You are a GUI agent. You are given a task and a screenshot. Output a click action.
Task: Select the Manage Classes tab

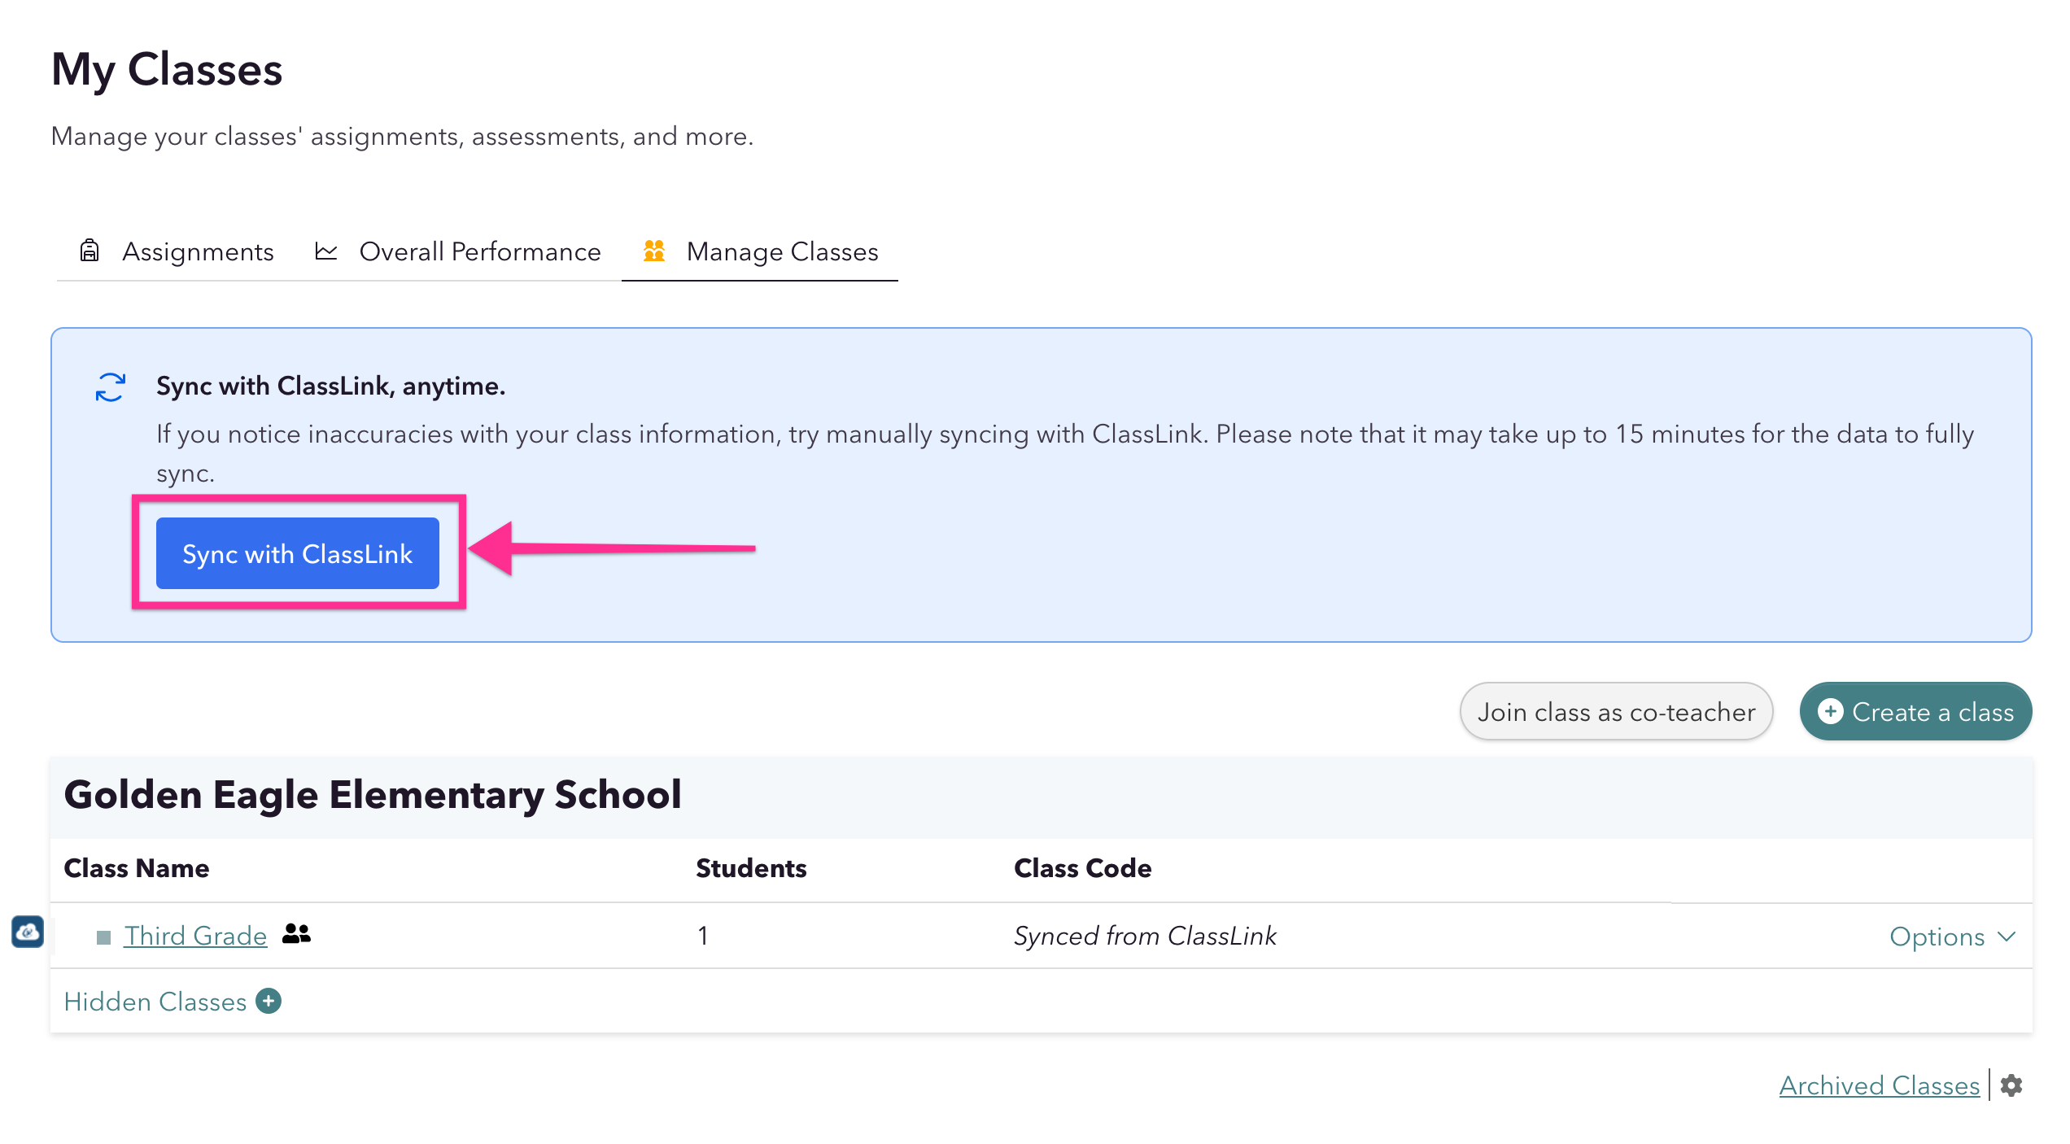point(781,251)
